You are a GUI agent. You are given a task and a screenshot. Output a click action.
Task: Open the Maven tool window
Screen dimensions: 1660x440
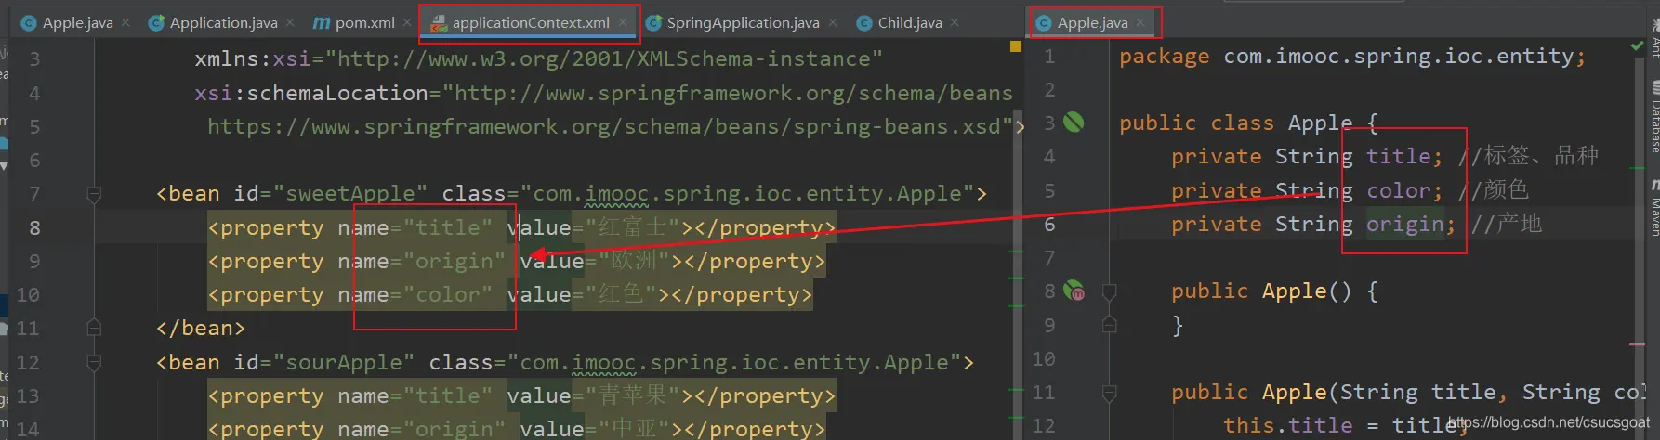pos(1654,208)
